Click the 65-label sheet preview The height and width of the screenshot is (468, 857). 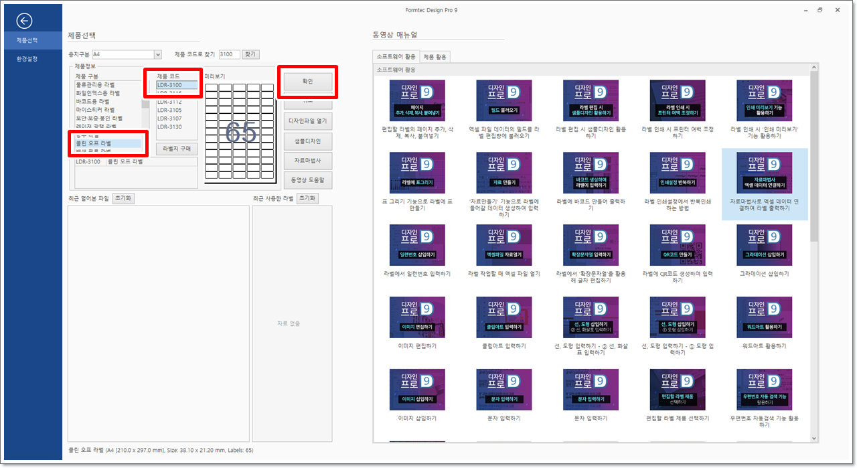(240, 132)
